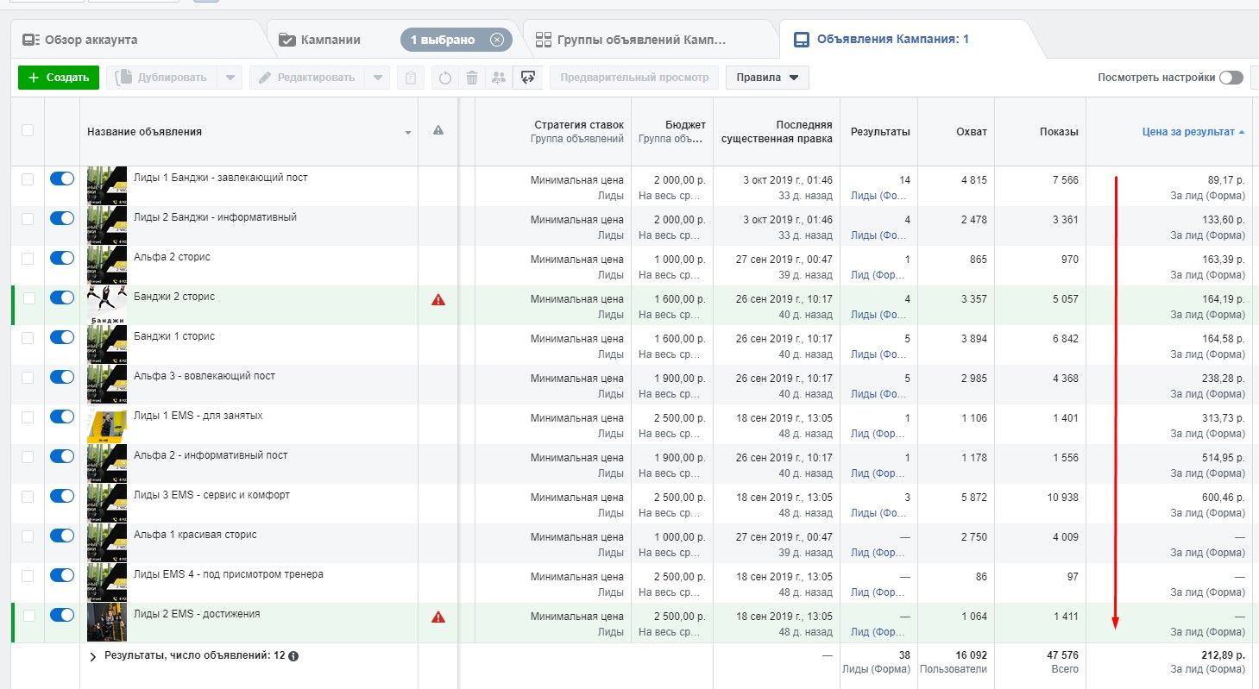The height and width of the screenshot is (689, 1259).
Task: Click thumbnail of Лиды 1 EMS - для занятых
Action: [x=107, y=424]
